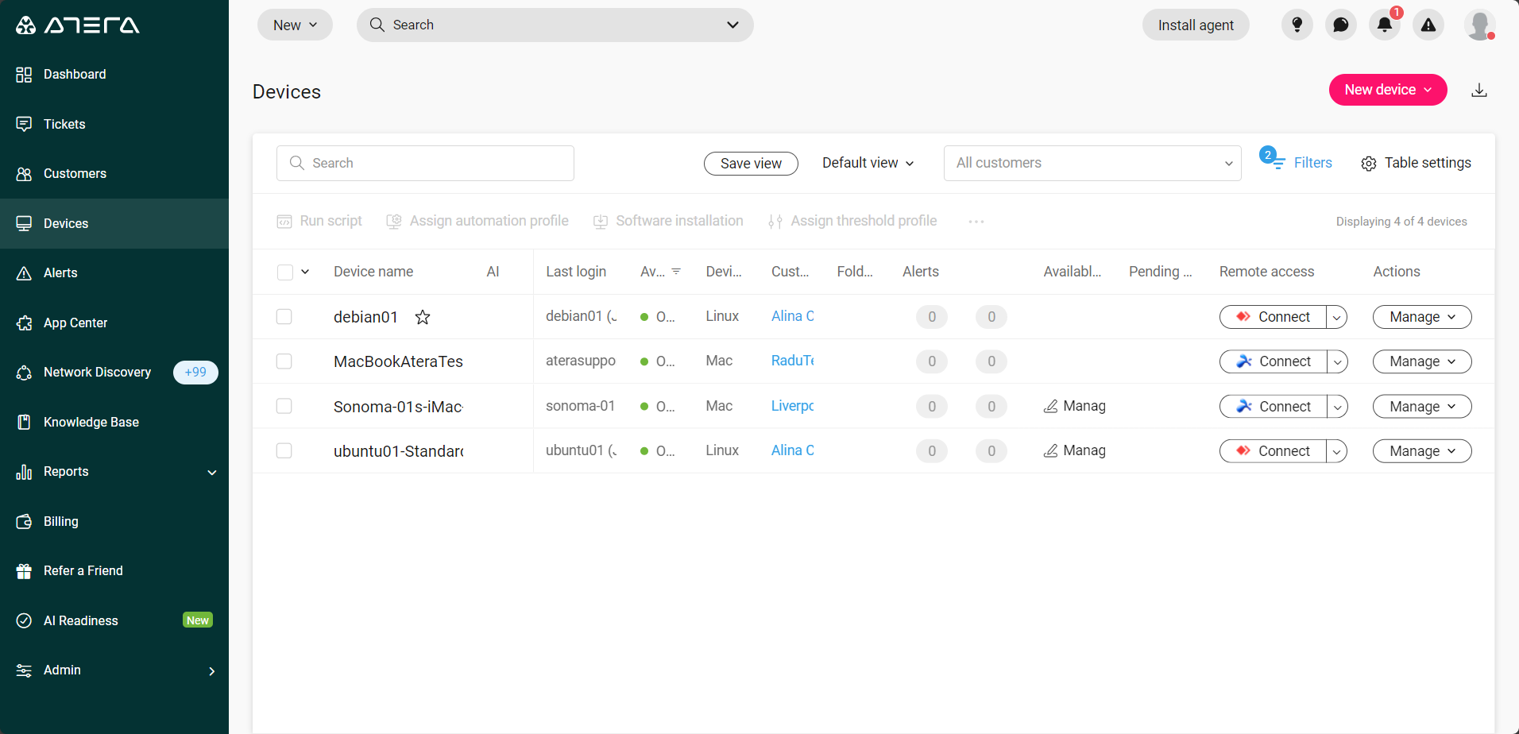Open Knowledge Base in the sidebar

pyautogui.click(x=114, y=422)
